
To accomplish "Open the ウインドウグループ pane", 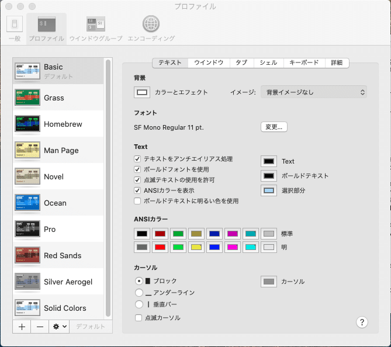I will click(96, 29).
